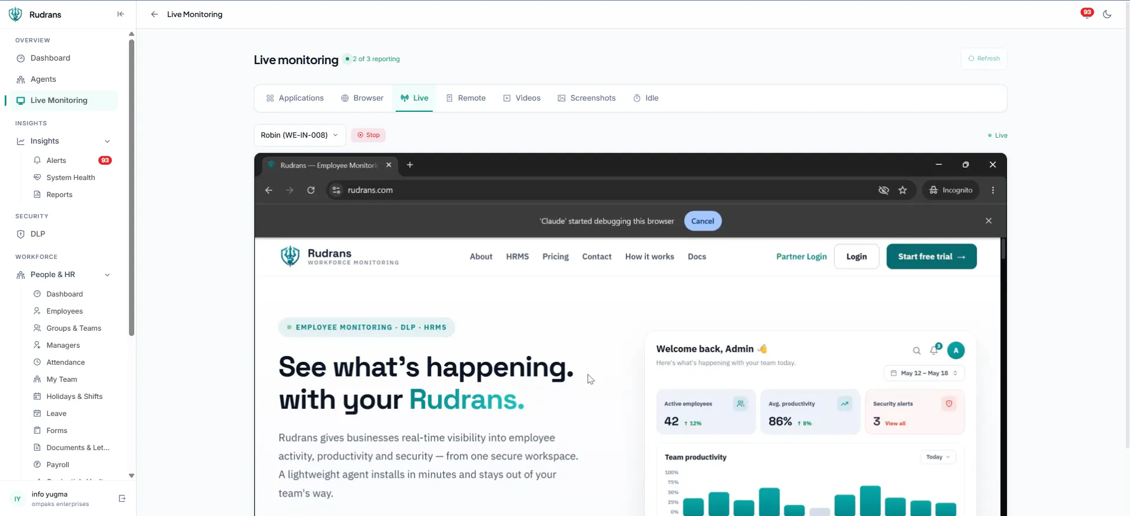Open System Health page

69,178
